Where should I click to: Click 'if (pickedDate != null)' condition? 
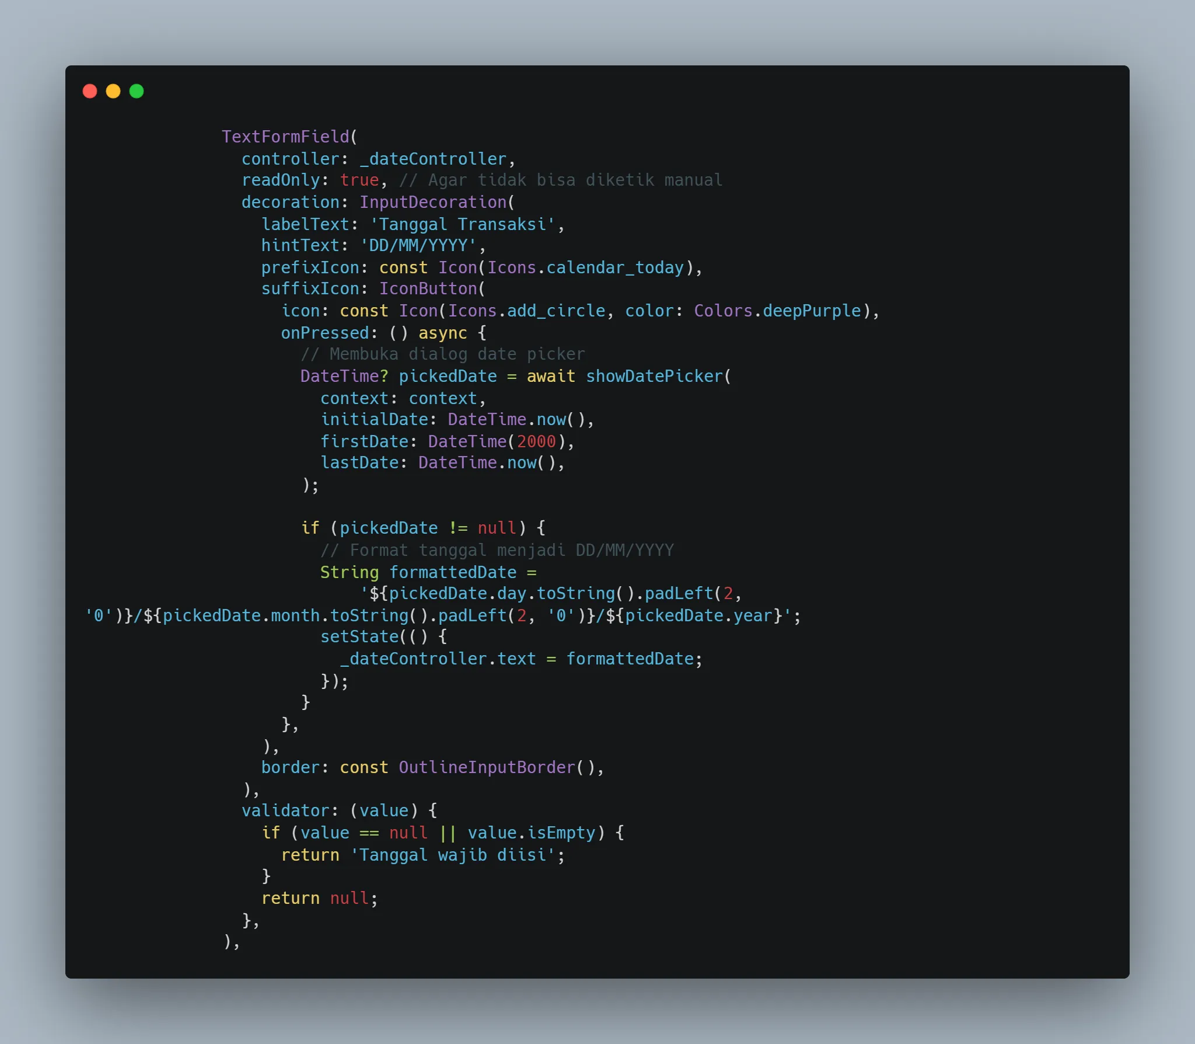pos(413,528)
